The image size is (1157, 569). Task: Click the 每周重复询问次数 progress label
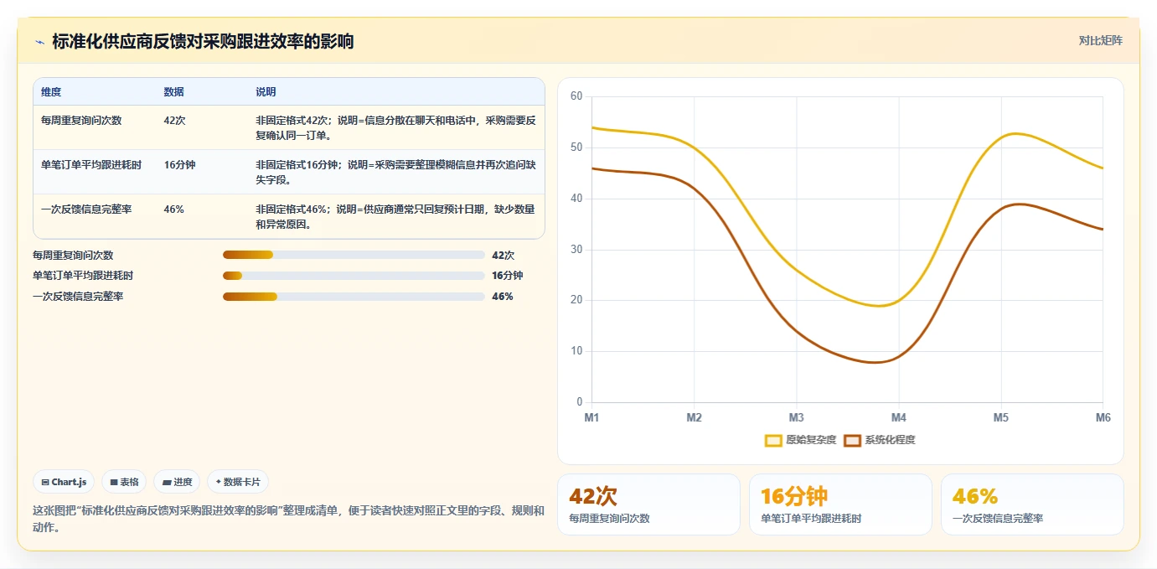pyautogui.click(x=73, y=255)
